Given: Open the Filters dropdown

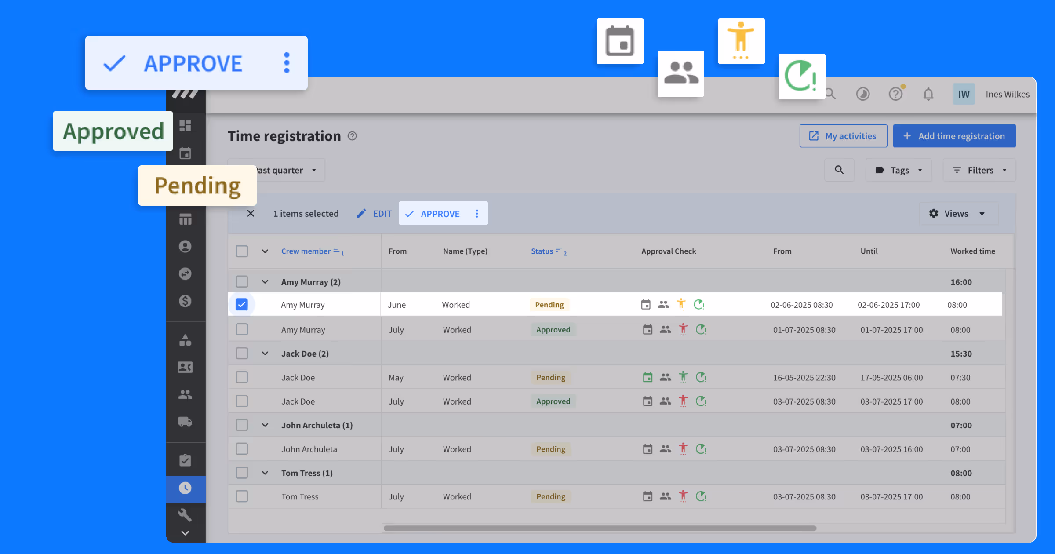Looking at the screenshot, I should 979,170.
